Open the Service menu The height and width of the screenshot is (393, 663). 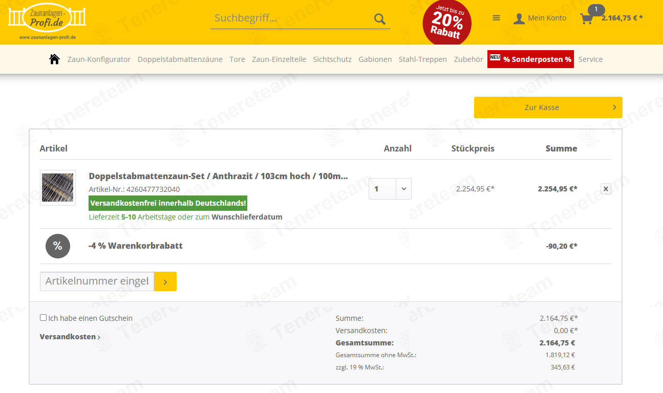click(x=590, y=59)
